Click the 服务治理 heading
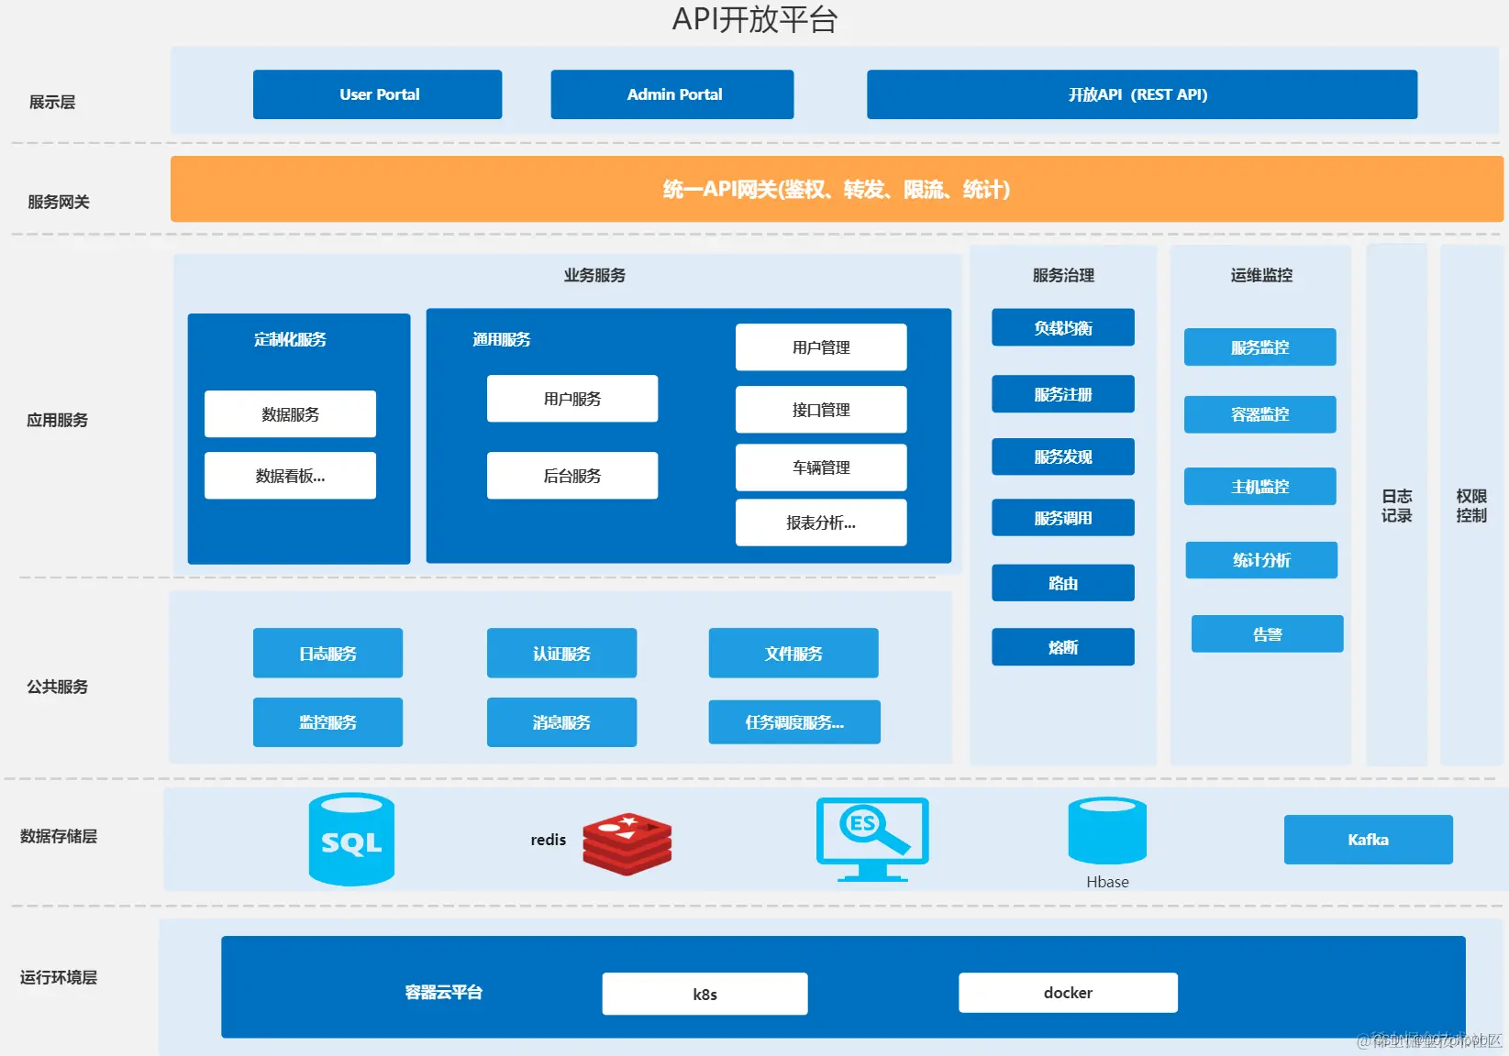The image size is (1509, 1056). 1063,275
